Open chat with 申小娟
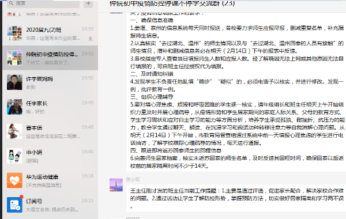 pos(50,156)
